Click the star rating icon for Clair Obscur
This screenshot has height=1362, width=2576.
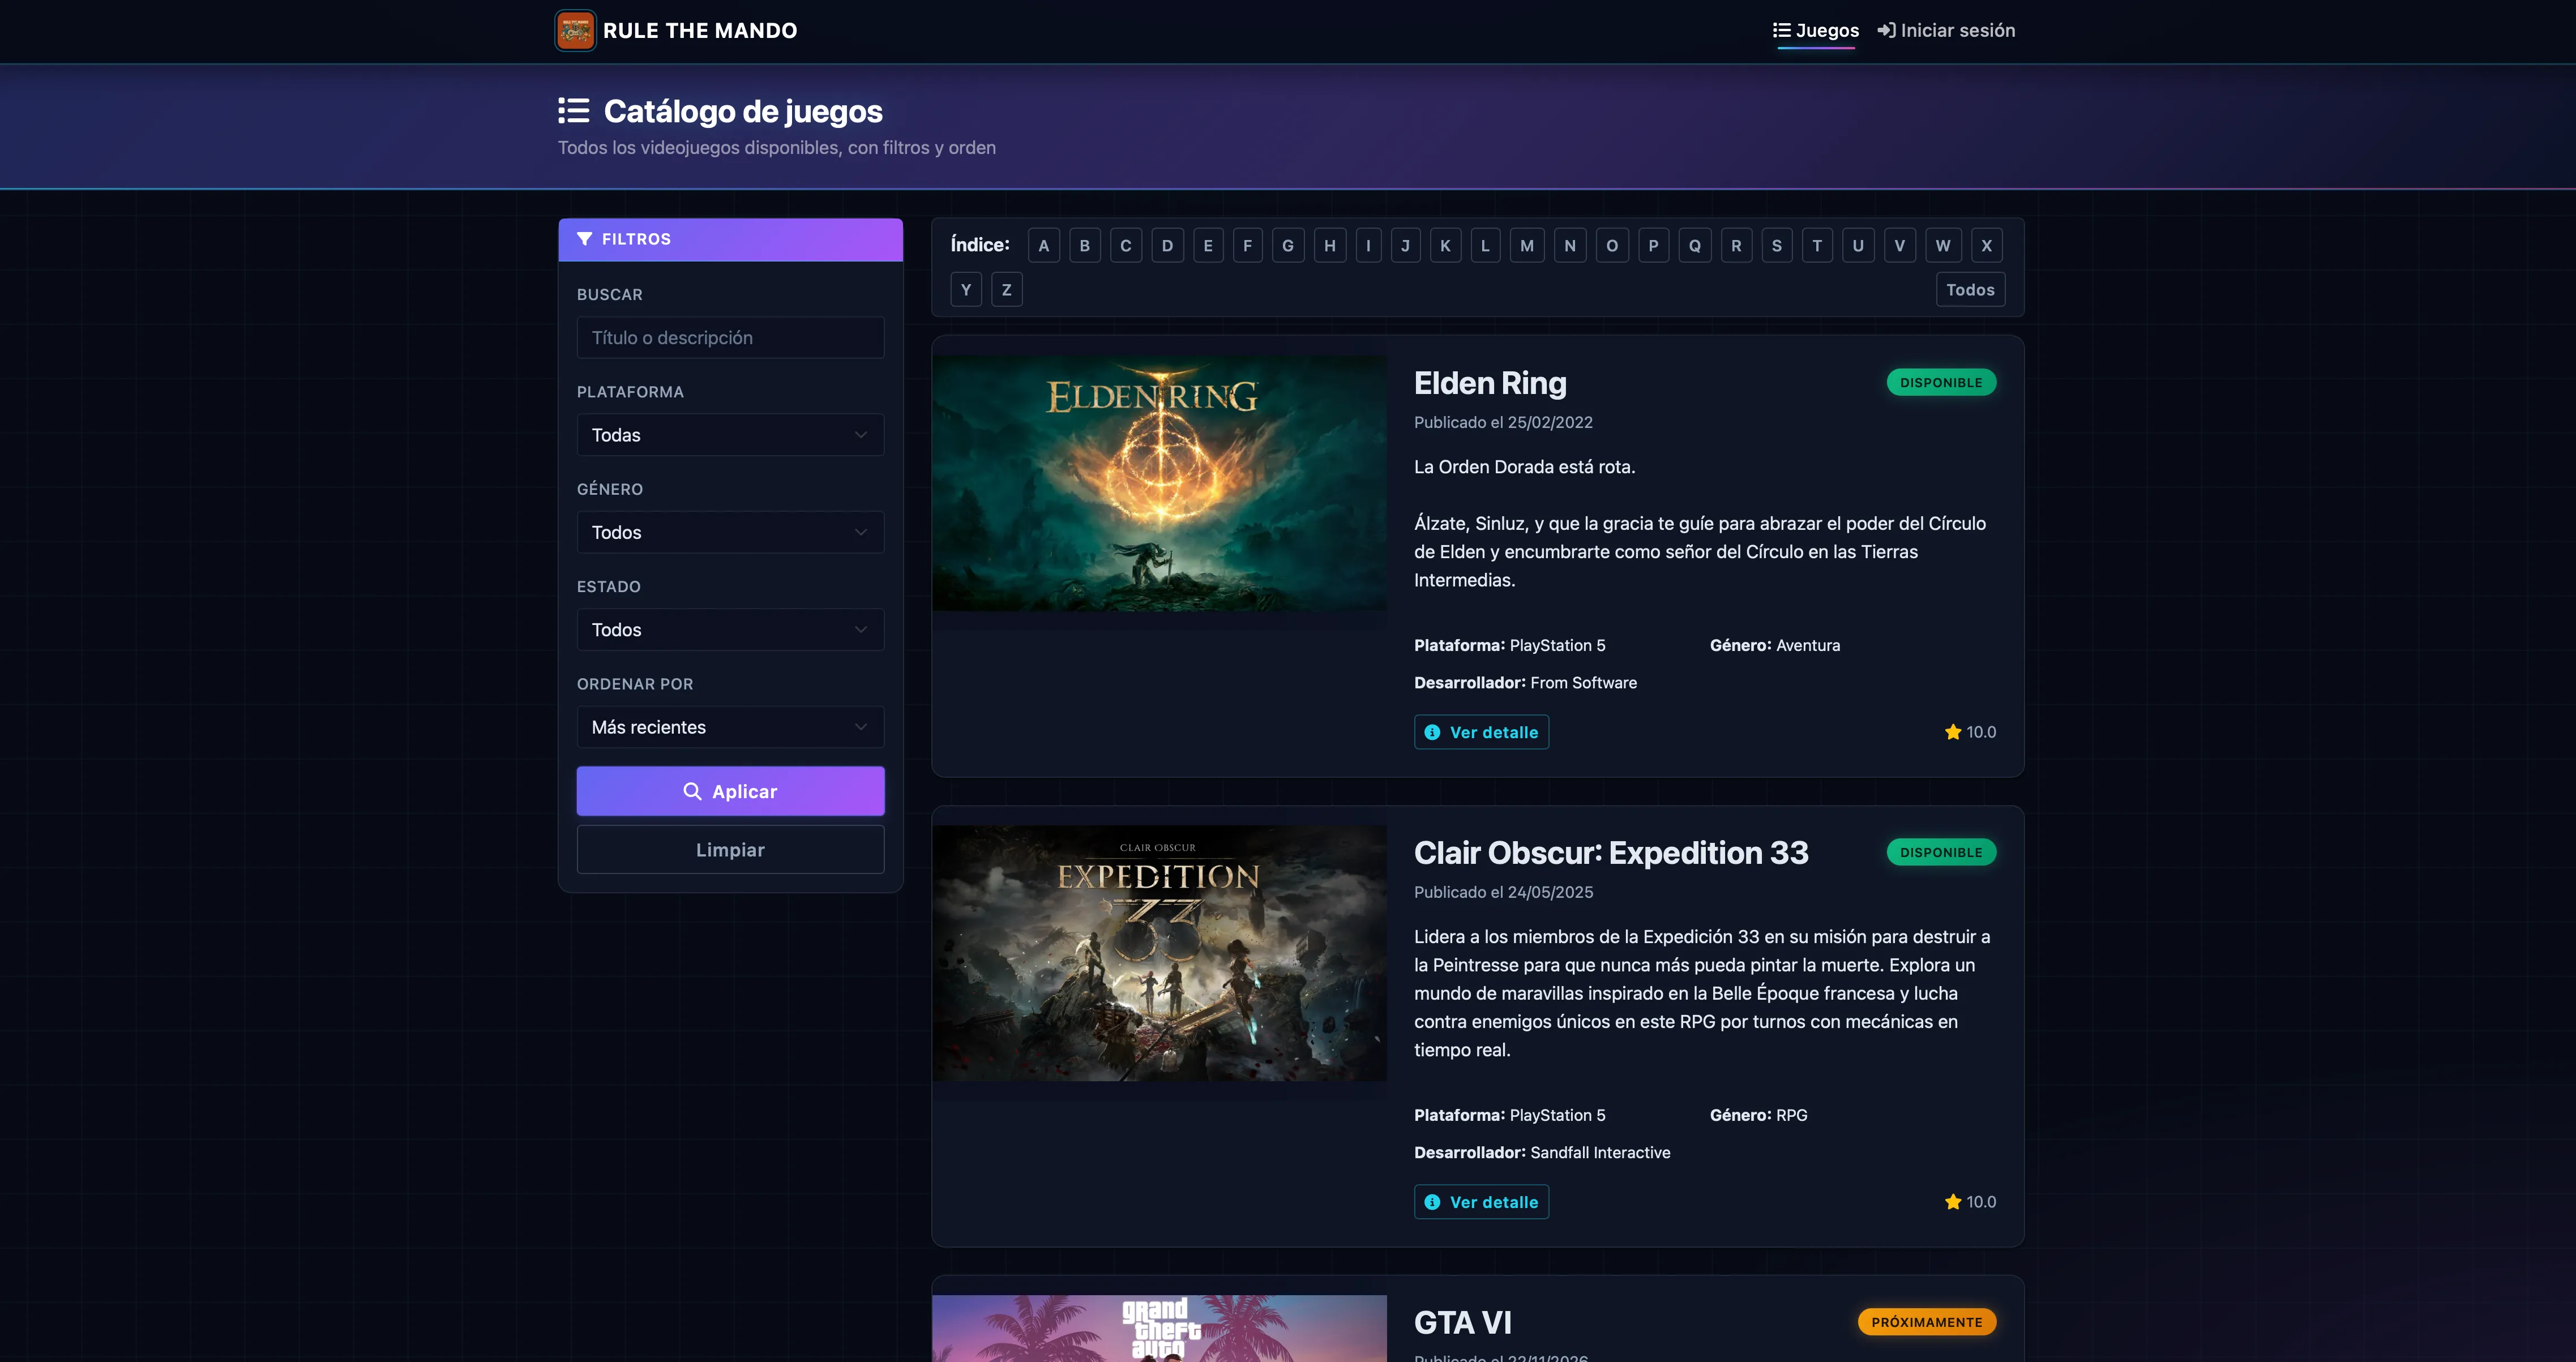(x=1953, y=1202)
